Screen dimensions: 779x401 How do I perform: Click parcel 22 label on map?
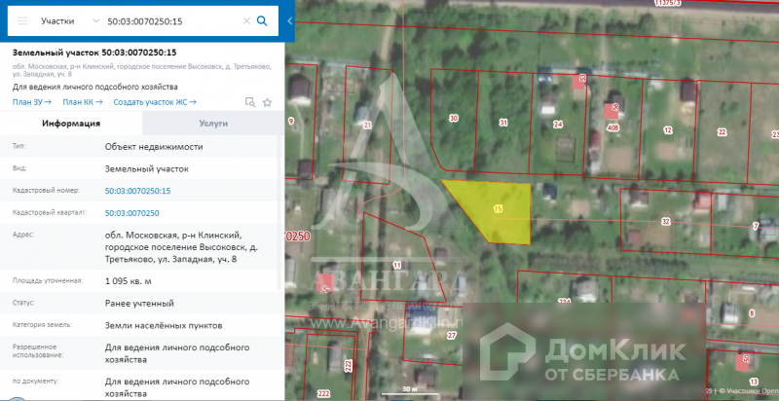[x=722, y=132]
